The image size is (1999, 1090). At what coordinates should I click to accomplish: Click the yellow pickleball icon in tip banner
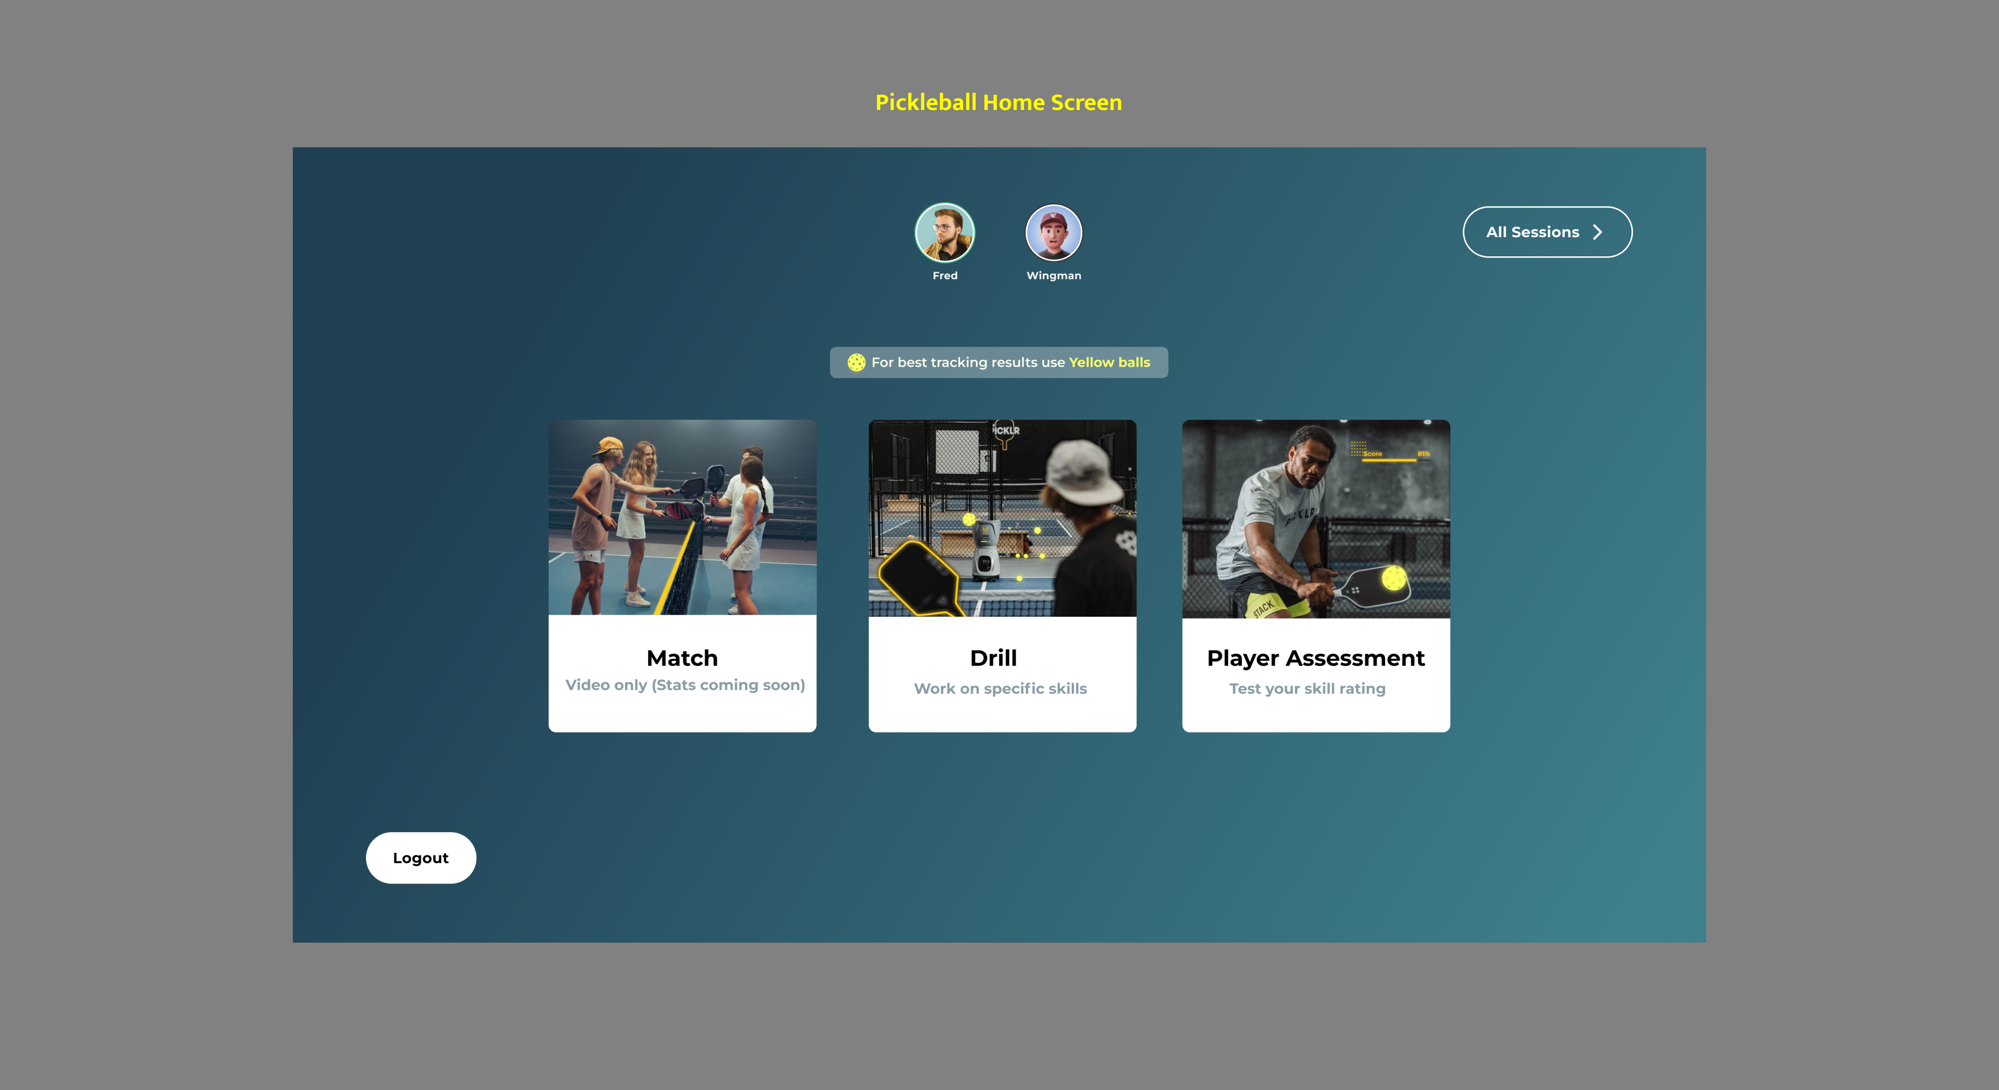click(x=856, y=362)
